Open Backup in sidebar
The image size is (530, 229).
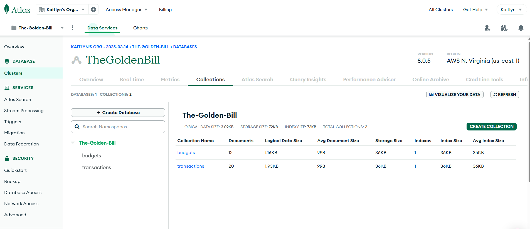pos(12,181)
